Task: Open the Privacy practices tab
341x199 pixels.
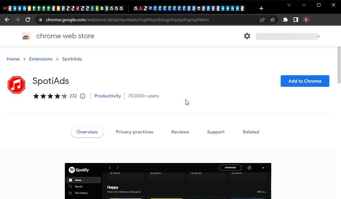Action: coord(135,132)
